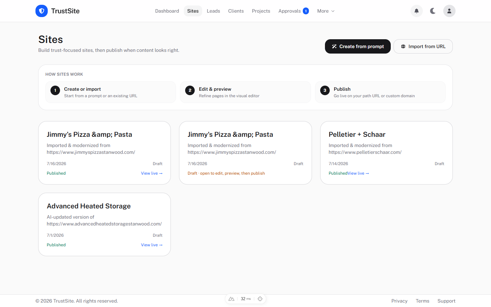
Task: Click the Edit & preview step heading
Action: [215, 89]
